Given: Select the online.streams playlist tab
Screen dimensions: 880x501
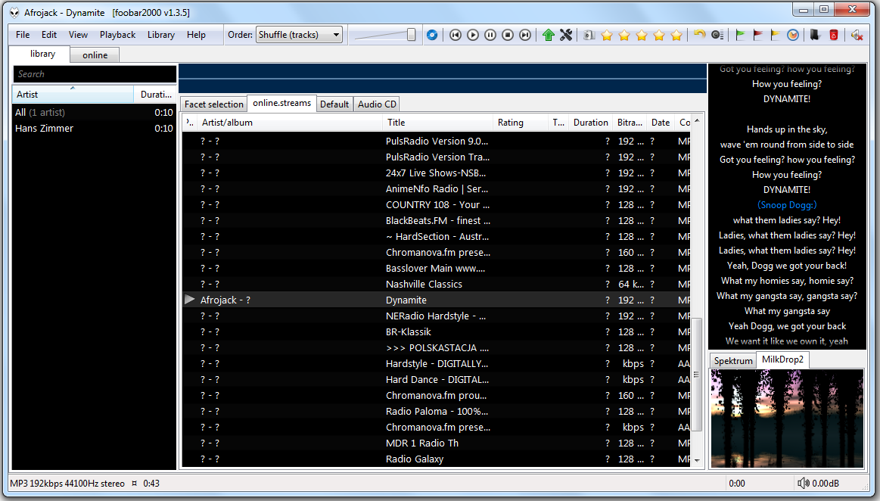Looking at the screenshot, I should 281,103.
